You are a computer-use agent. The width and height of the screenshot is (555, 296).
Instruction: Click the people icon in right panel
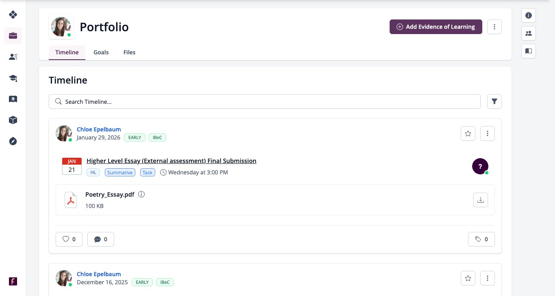click(x=529, y=33)
